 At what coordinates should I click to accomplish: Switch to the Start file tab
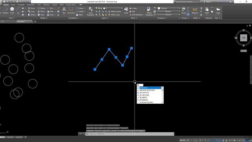pyautogui.click(x=2, y=21)
